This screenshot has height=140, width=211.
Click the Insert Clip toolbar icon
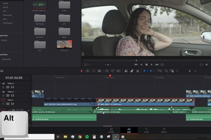pyautogui.click(x=107, y=71)
